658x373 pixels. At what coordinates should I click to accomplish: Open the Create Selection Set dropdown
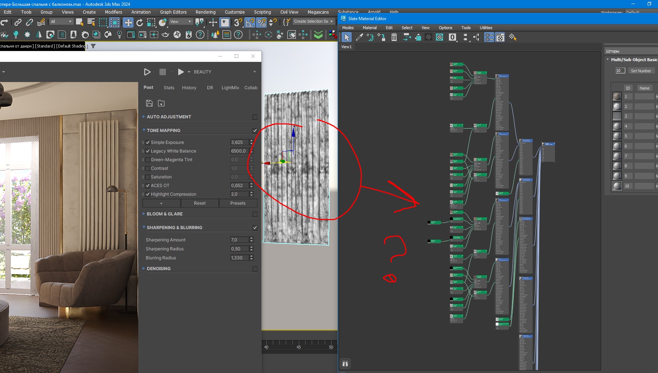click(x=313, y=22)
